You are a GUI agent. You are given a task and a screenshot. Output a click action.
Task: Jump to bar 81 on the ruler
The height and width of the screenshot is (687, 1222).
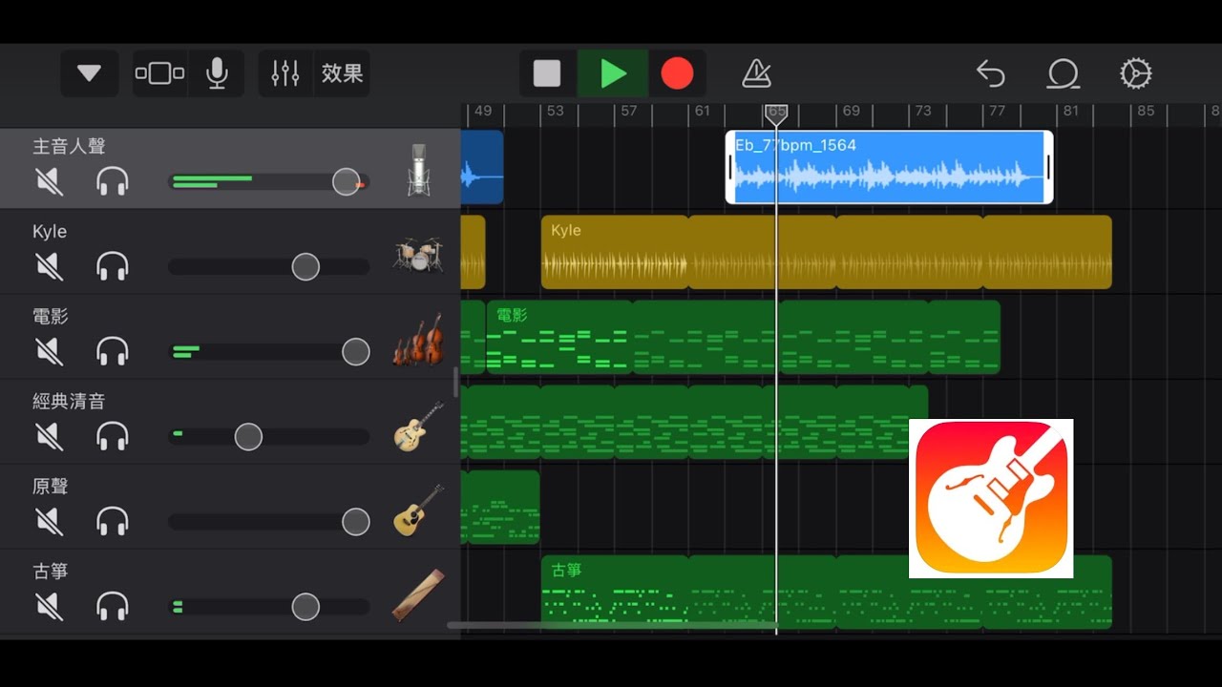pyautogui.click(x=1070, y=112)
